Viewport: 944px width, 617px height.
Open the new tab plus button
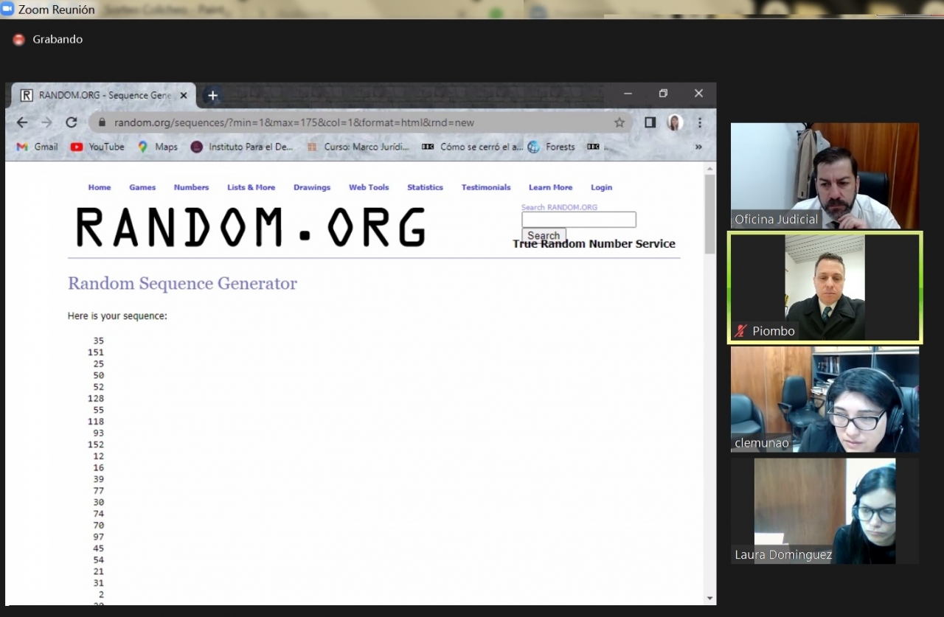pyautogui.click(x=212, y=95)
